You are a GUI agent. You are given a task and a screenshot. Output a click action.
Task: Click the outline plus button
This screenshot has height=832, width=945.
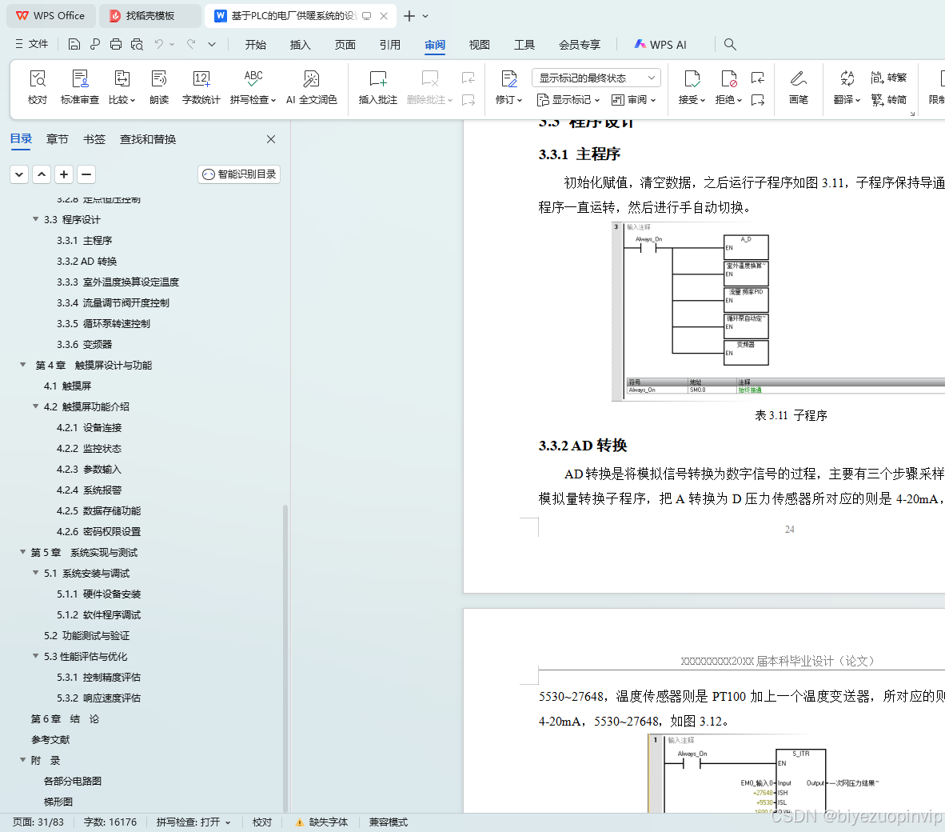pos(64,174)
